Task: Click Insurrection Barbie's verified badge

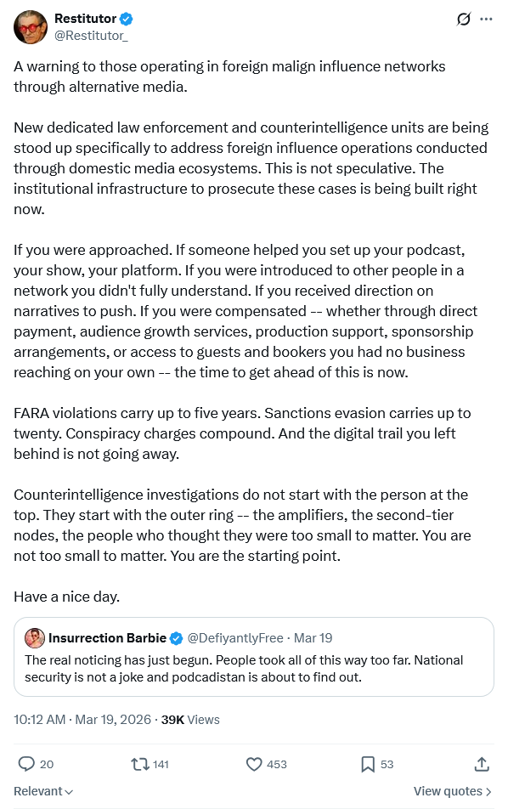Action: coord(177,638)
